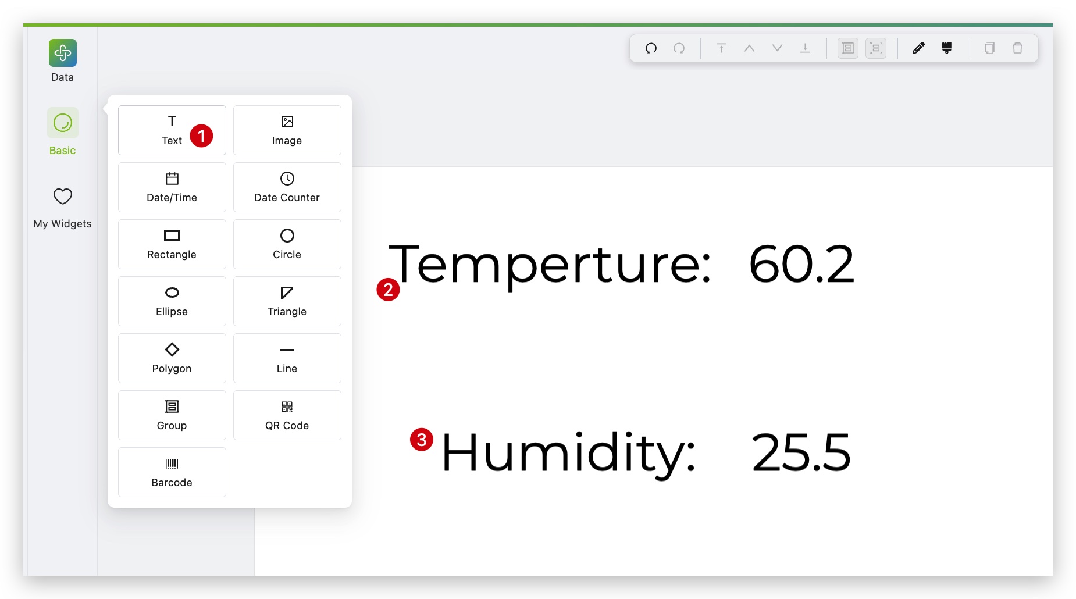The image size is (1076, 599).
Task: Insert a QR Code widget
Action: pos(287,415)
